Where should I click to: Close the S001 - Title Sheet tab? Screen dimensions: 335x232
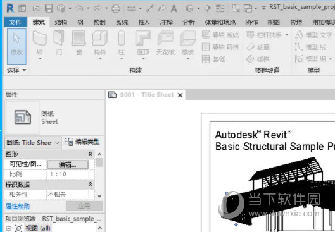tap(180, 95)
